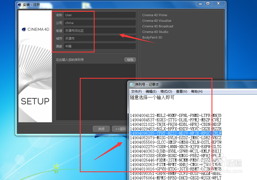Click serial line starting 14904055569-SLCC
Image resolution: width=257 pixels, height=180 pixels.
[176, 142]
